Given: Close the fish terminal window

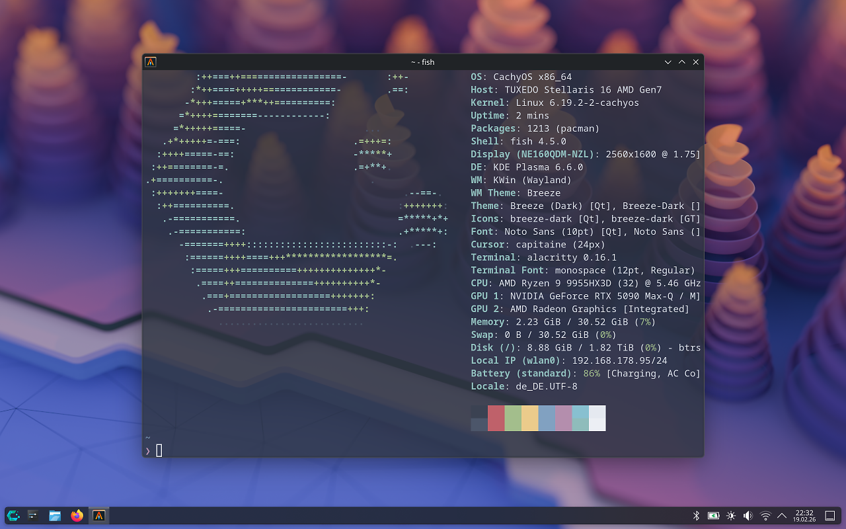Looking at the screenshot, I should coord(696,62).
